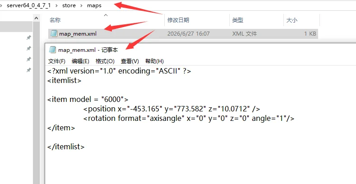The image size is (356, 184).
Task: Open the 编辑(E) menu in Notepad
Action: click(x=80, y=61)
